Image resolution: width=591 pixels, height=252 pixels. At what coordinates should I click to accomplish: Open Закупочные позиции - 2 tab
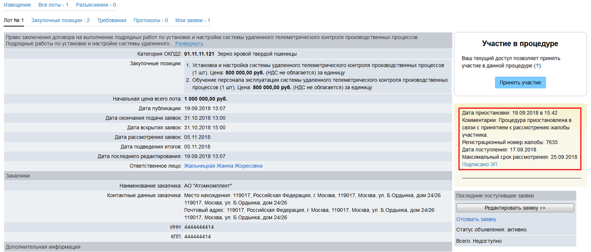point(61,21)
